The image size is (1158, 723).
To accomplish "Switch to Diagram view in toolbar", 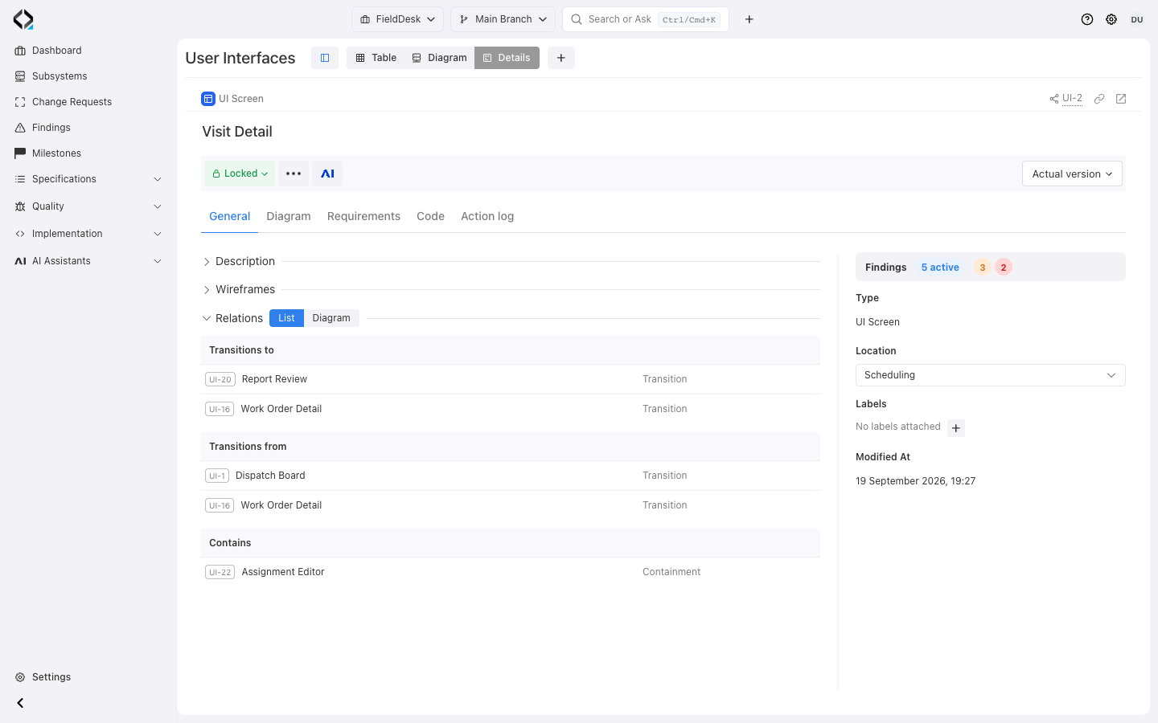I will coord(439,58).
